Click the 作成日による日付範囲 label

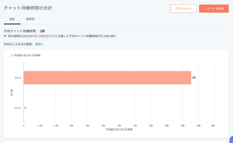click(x=19, y=44)
